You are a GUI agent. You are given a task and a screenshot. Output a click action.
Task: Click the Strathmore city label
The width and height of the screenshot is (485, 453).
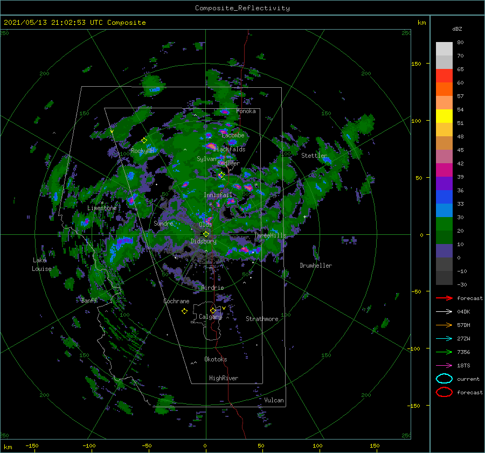point(262,319)
